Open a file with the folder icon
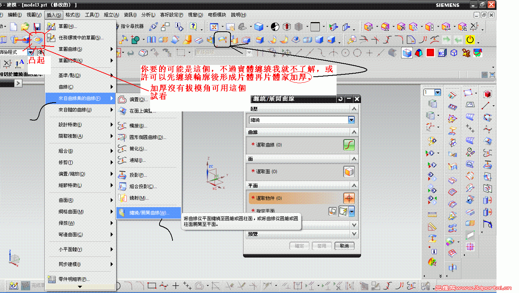The image size is (519, 293). 25,27
